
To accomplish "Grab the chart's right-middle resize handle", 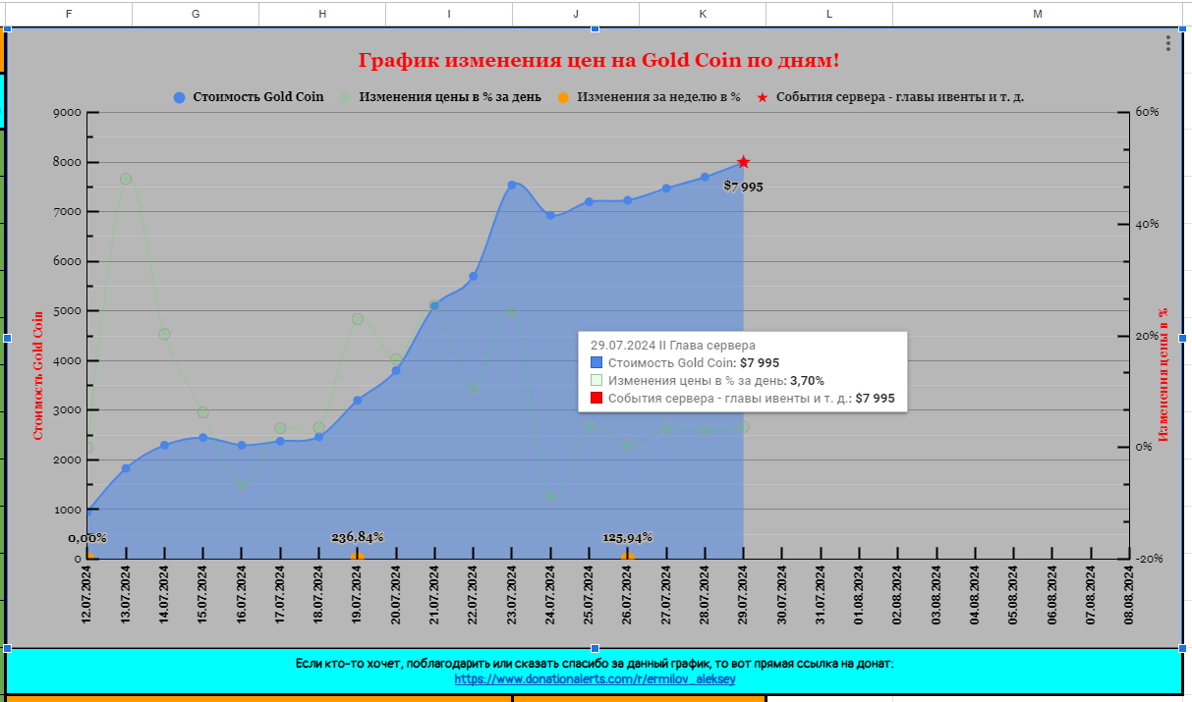I will coord(1182,338).
